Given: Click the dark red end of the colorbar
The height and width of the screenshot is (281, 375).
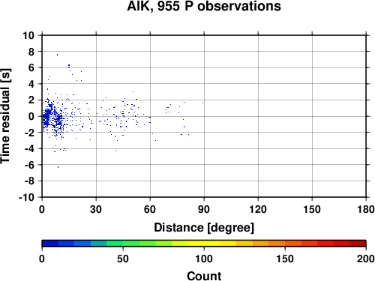Looking at the screenshot, I should click(x=358, y=244).
